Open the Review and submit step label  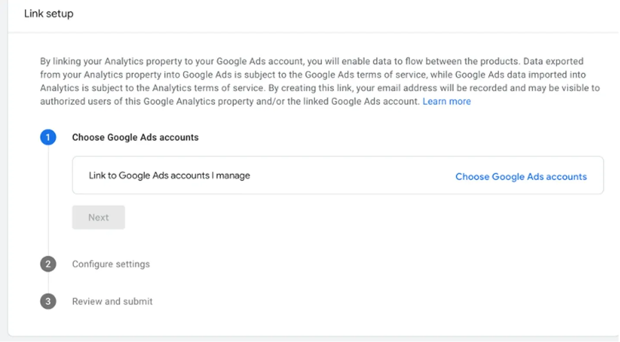pos(112,301)
